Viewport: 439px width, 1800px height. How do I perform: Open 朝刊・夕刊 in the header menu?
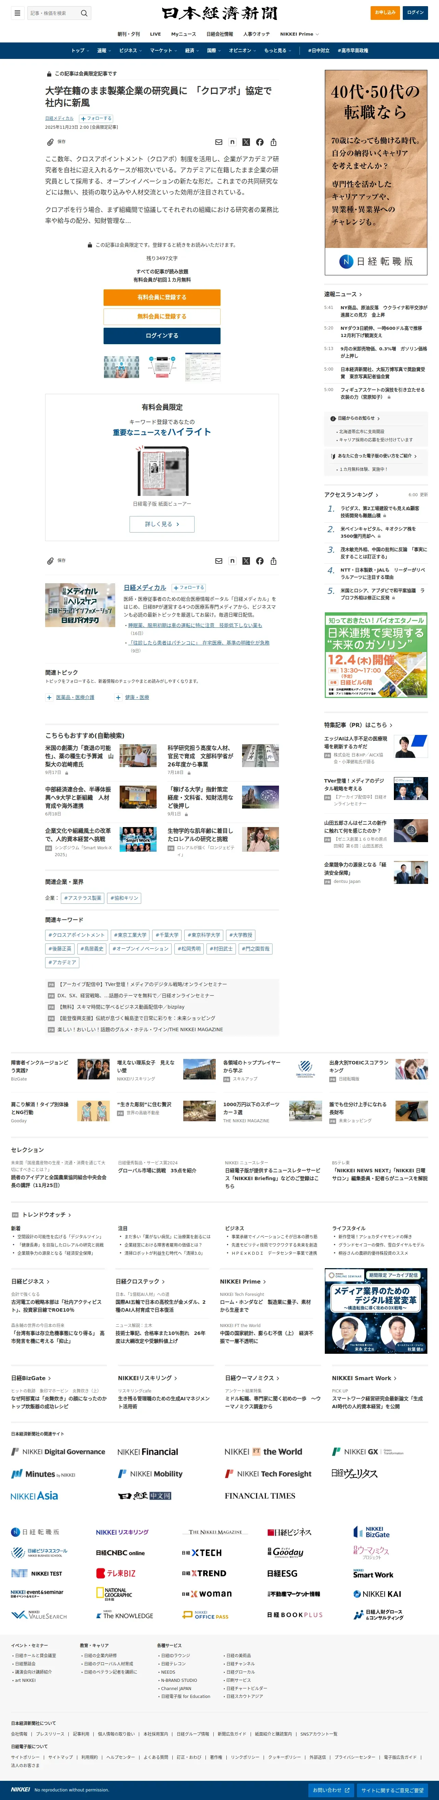tap(129, 34)
